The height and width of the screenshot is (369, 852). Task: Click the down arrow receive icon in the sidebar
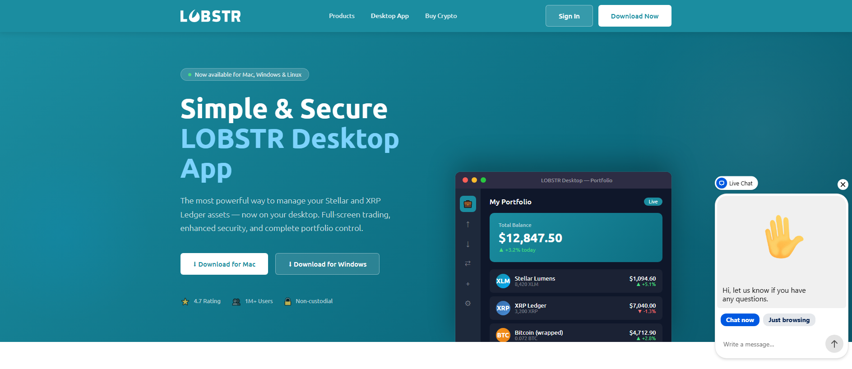[x=468, y=244]
